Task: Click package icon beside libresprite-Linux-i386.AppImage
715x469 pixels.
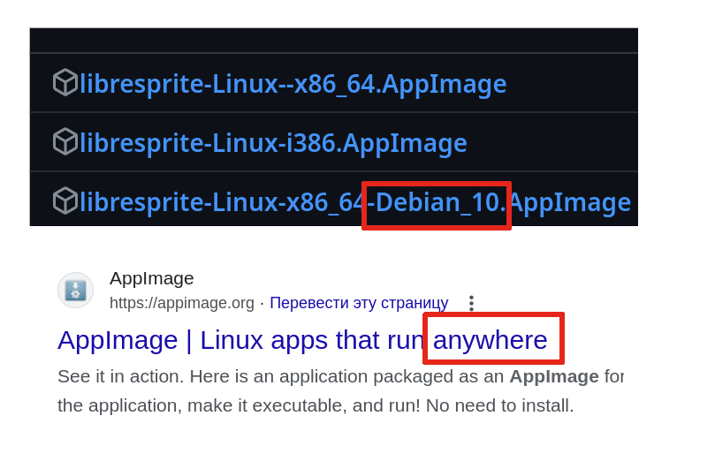Action: tap(65, 141)
